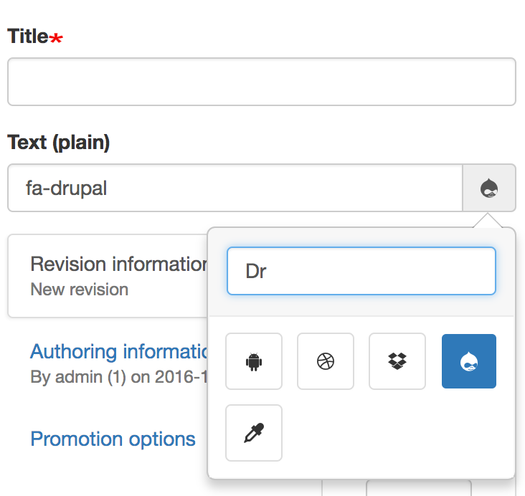Screen dimensions: 525x496
Task: Pick the Dropbox icon
Action: [397, 361]
